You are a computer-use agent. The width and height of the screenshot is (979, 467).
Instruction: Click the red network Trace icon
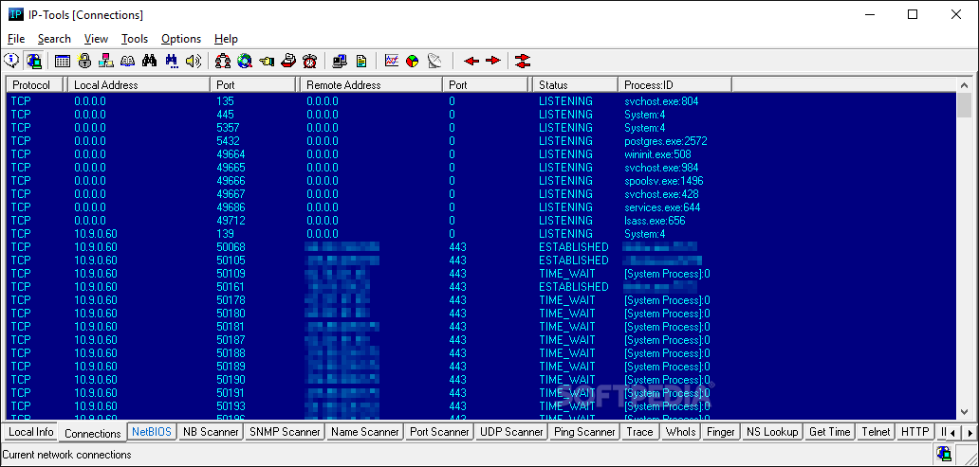[x=222, y=61]
